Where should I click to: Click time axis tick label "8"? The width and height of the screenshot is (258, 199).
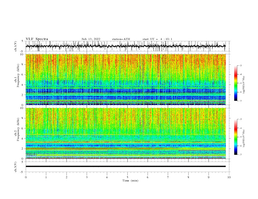point(188,177)
